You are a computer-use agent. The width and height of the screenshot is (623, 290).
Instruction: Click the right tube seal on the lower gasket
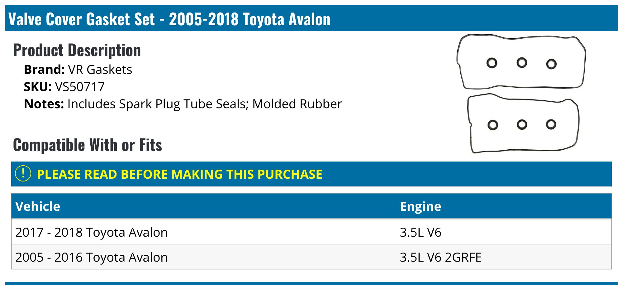pos(551,124)
